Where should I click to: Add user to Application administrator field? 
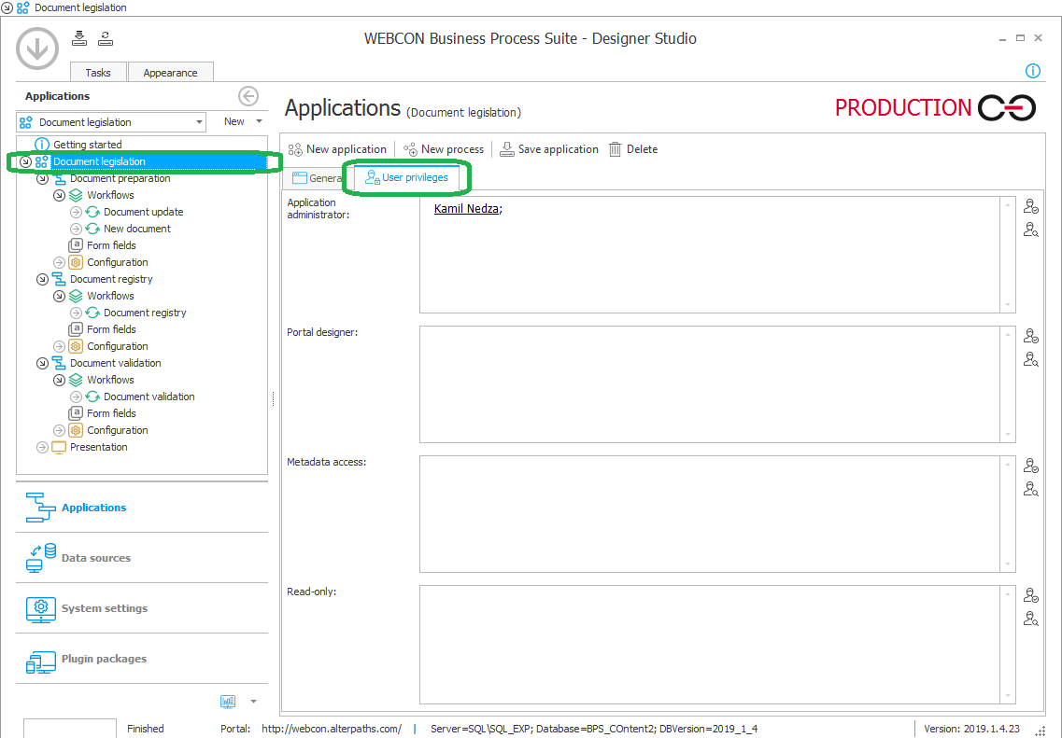click(1030, 205)
